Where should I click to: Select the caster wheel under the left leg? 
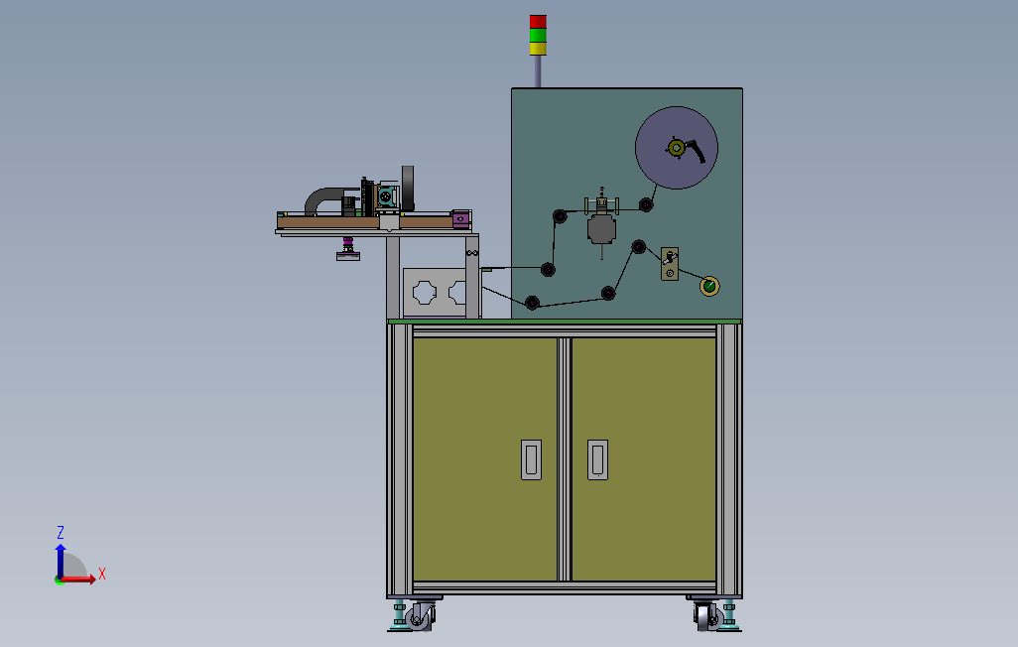420,616
